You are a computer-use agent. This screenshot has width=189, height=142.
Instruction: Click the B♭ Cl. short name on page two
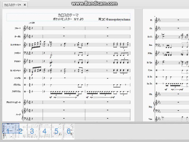coord(150,37)
